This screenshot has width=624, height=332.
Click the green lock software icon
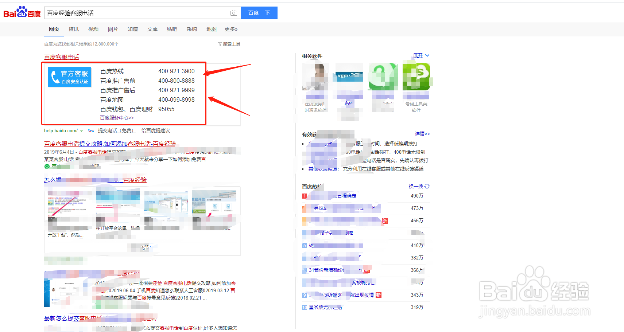click(383, 77)
